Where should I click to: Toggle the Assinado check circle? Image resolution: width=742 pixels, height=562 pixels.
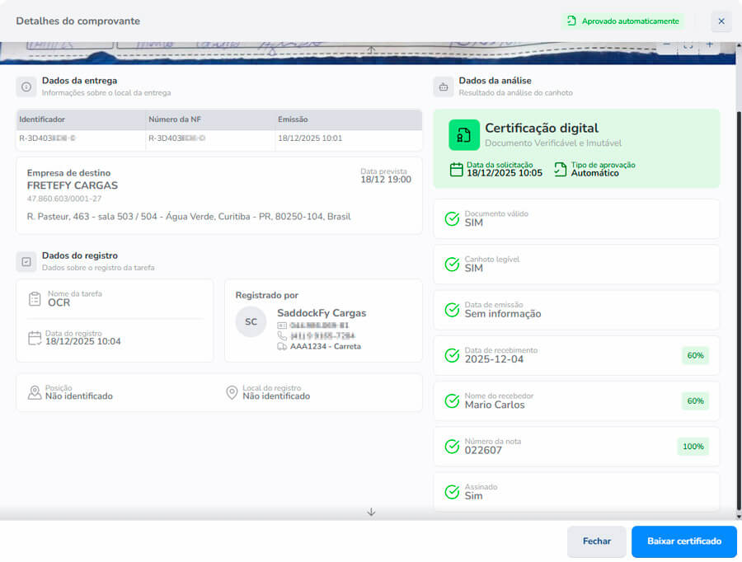click(x=452, y=490)
